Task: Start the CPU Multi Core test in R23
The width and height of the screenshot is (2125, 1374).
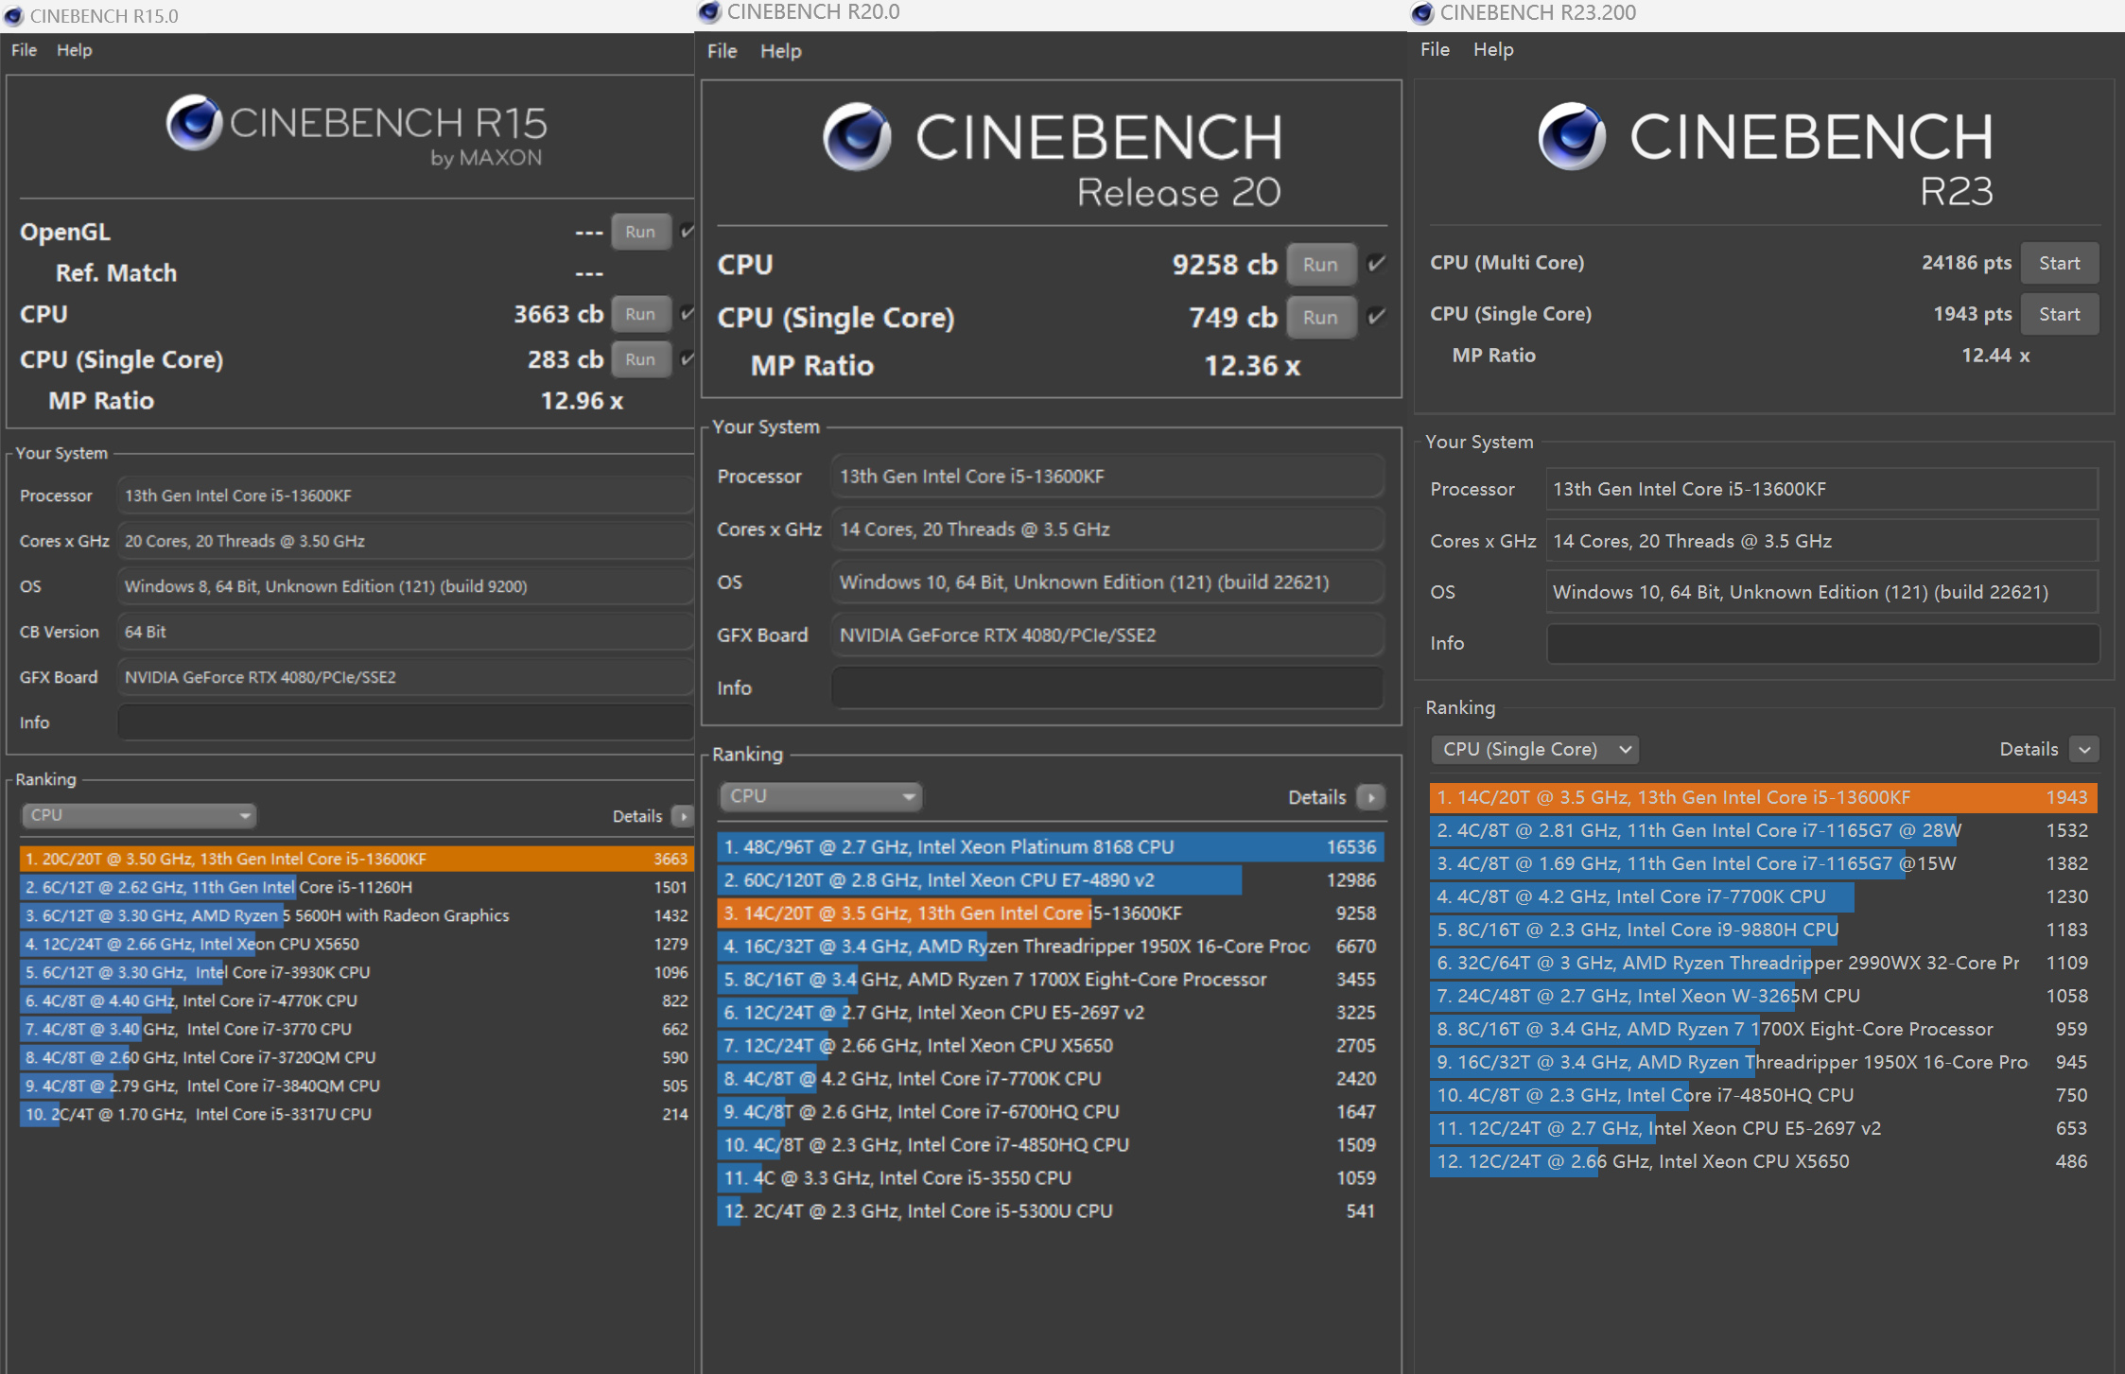Action: 2060,263
